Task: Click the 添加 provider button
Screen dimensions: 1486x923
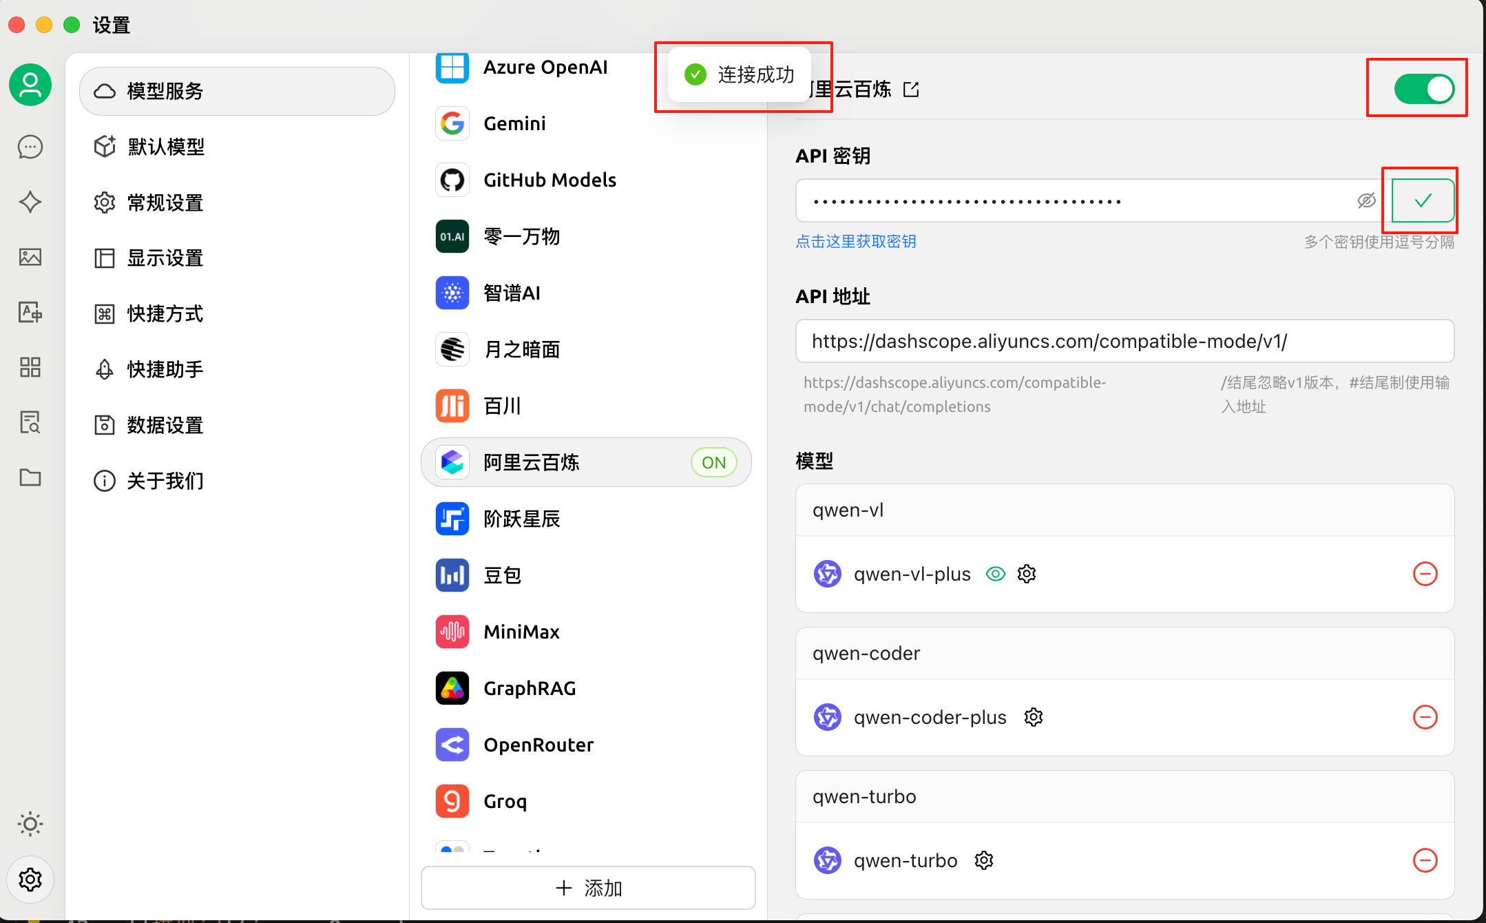Action: click(588, 888)
